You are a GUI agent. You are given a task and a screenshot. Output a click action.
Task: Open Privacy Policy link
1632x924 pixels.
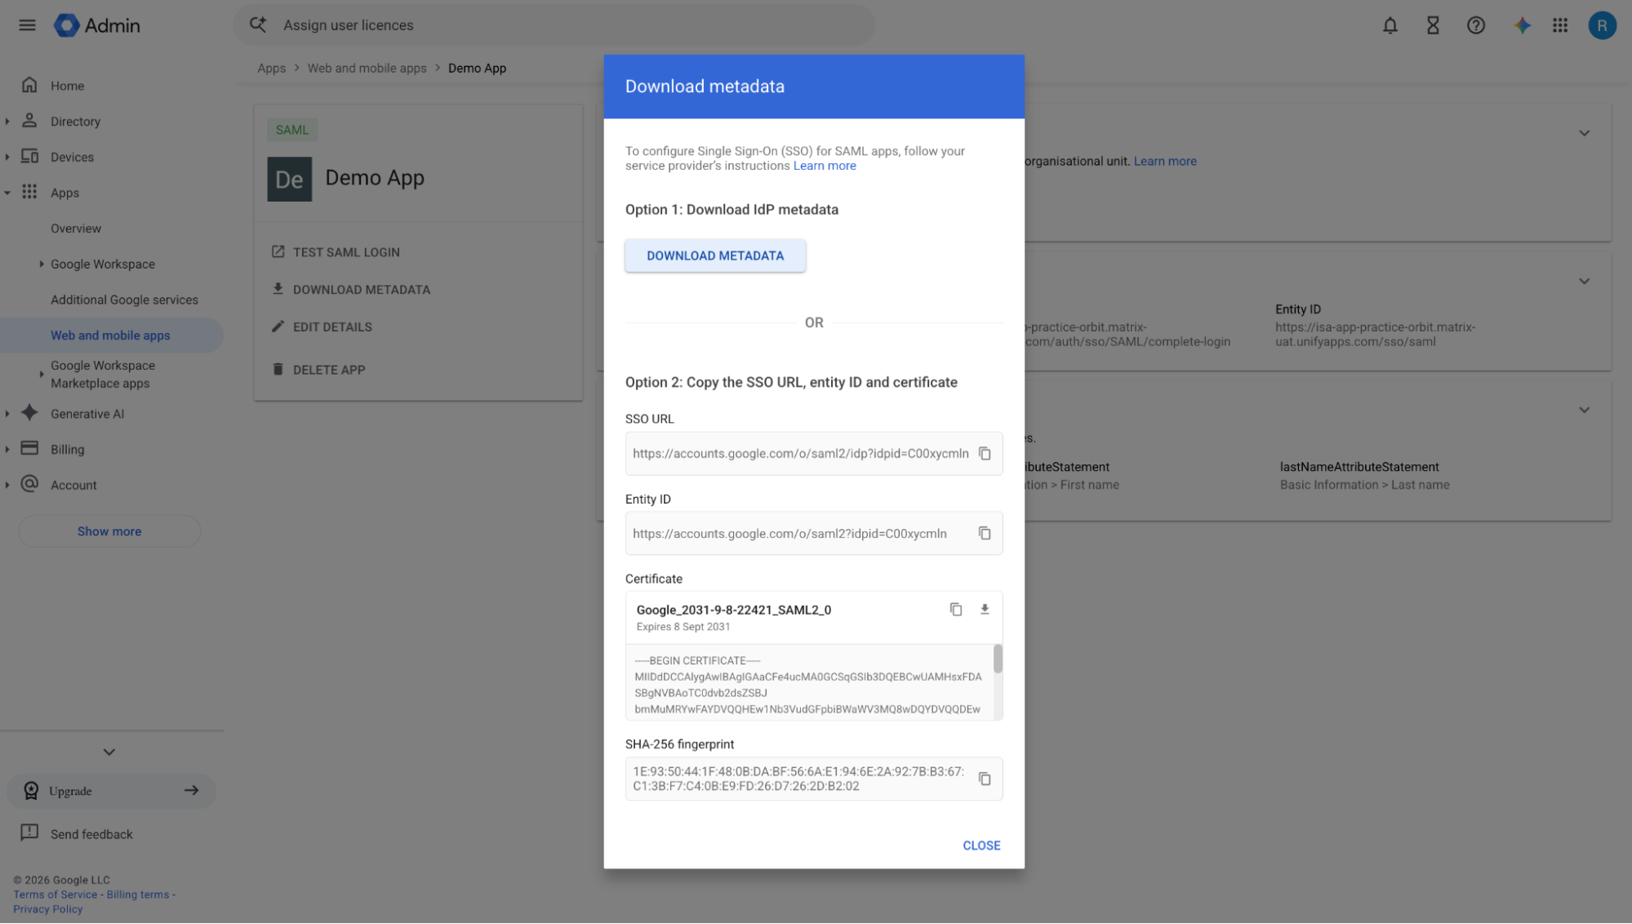[47, 909]
